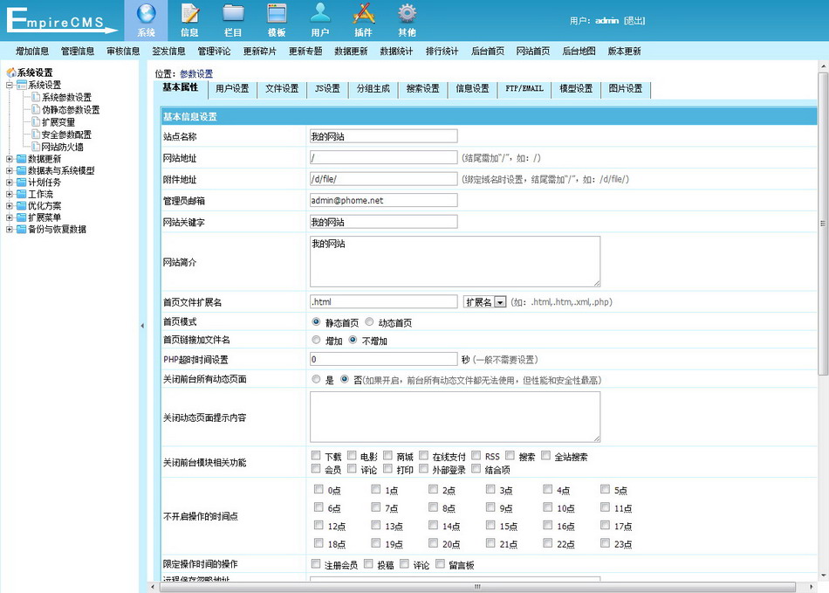Check the 留言板 checkbox
The width and height of the screenshot is (829, 593).
pyautogui.click(x=441, y=564)
